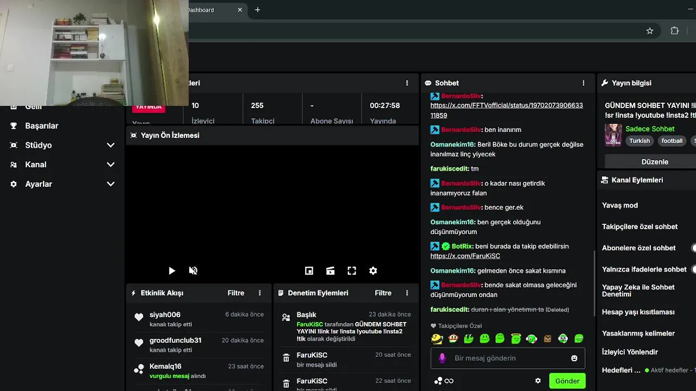Open the x.com/FFTVofficial status link
The height and width of the screenshot is (391, 696).
(507, 110)
